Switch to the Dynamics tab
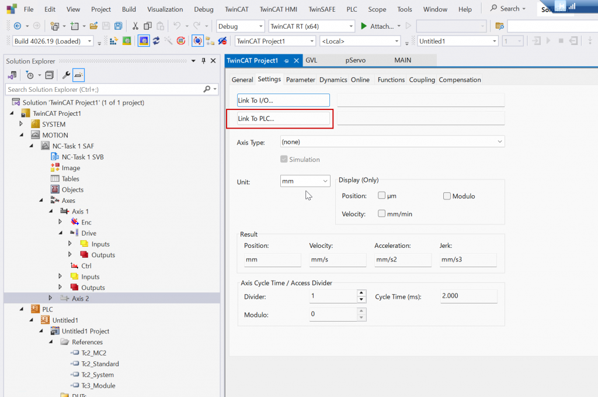The height and width of the screenshot is (397, 598). tap(333, 80)
